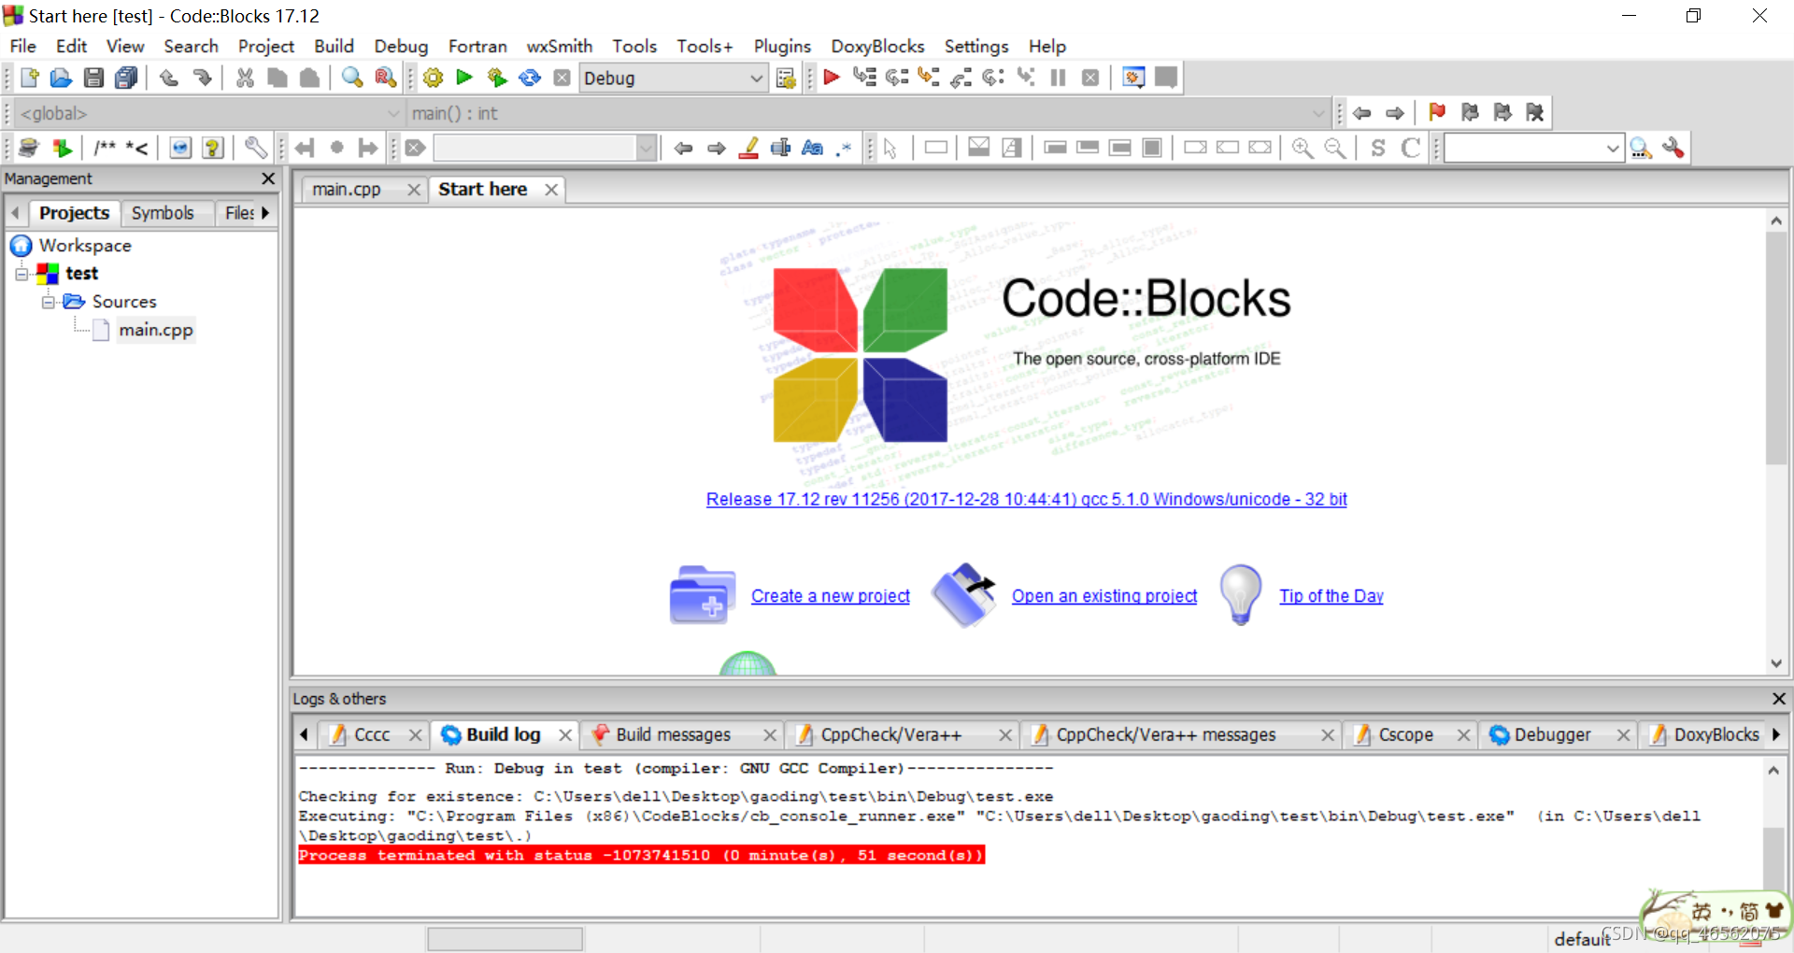Show more Management tabs right arrow
Screen dimensions: 1794x953
(x=265, y=213)
